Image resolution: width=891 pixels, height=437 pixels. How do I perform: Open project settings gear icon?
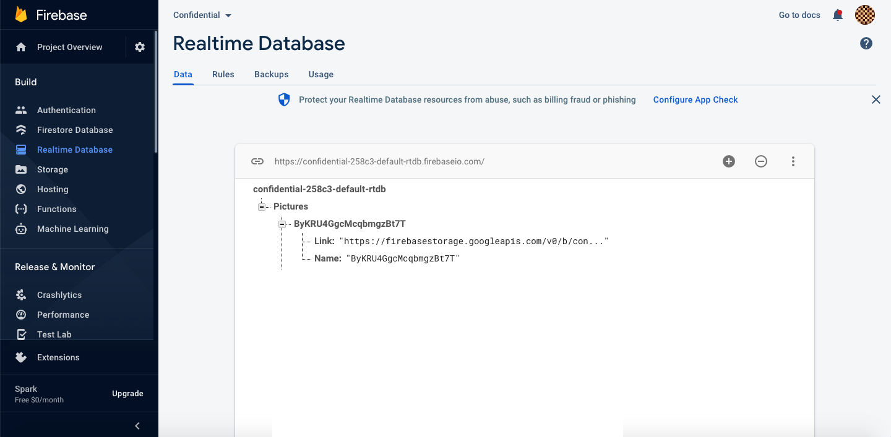(x=140, y=47)
